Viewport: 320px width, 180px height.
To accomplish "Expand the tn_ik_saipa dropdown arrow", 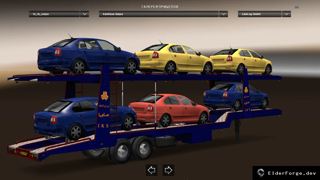I will (x=84, y=14).
